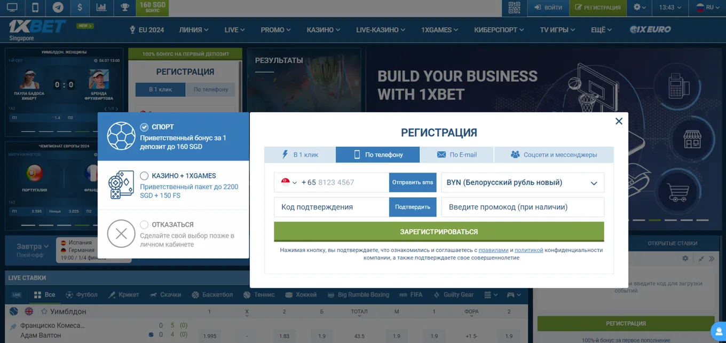Open the RU language selector

(708, 7)
